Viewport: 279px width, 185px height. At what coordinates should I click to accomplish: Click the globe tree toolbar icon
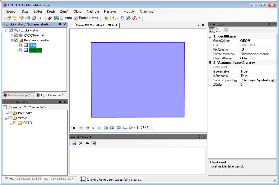click(x=21, y=18)
